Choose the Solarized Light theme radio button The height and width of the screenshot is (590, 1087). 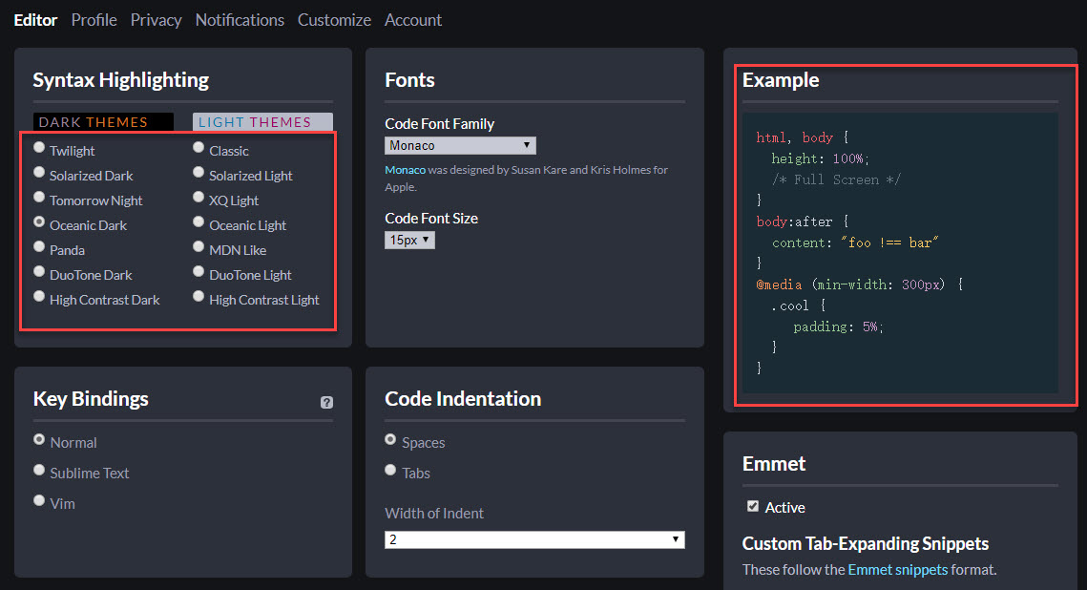coord(199,173)
